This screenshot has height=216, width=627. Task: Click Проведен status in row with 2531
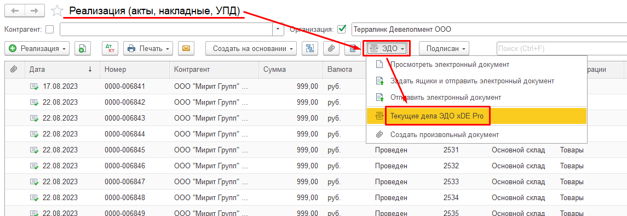pyautogui.click(x=391, y=150)
